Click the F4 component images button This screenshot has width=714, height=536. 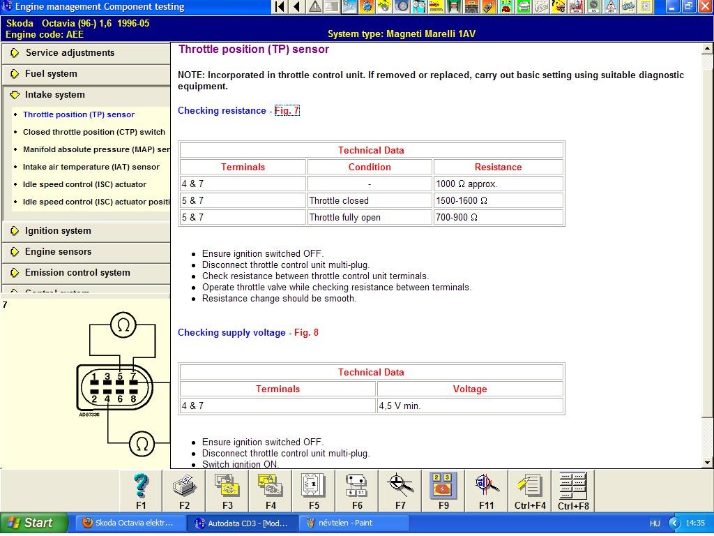[271, 491]
